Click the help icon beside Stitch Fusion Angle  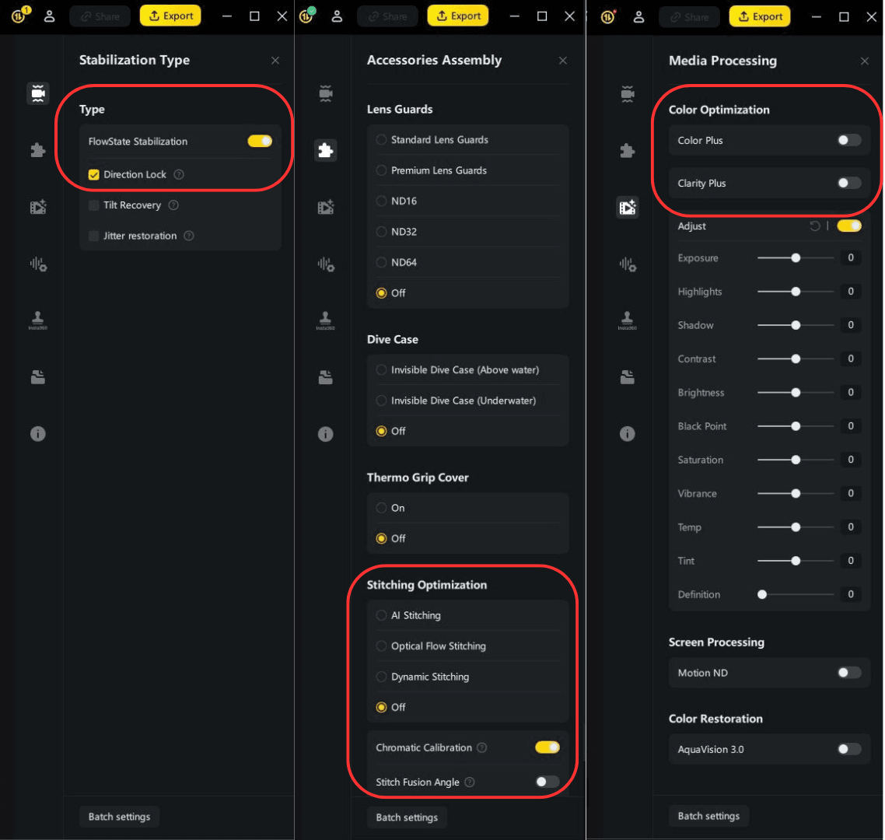470,782
